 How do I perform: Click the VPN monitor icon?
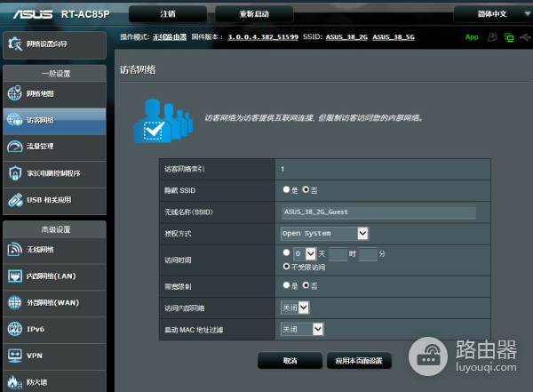pos(14,356)
